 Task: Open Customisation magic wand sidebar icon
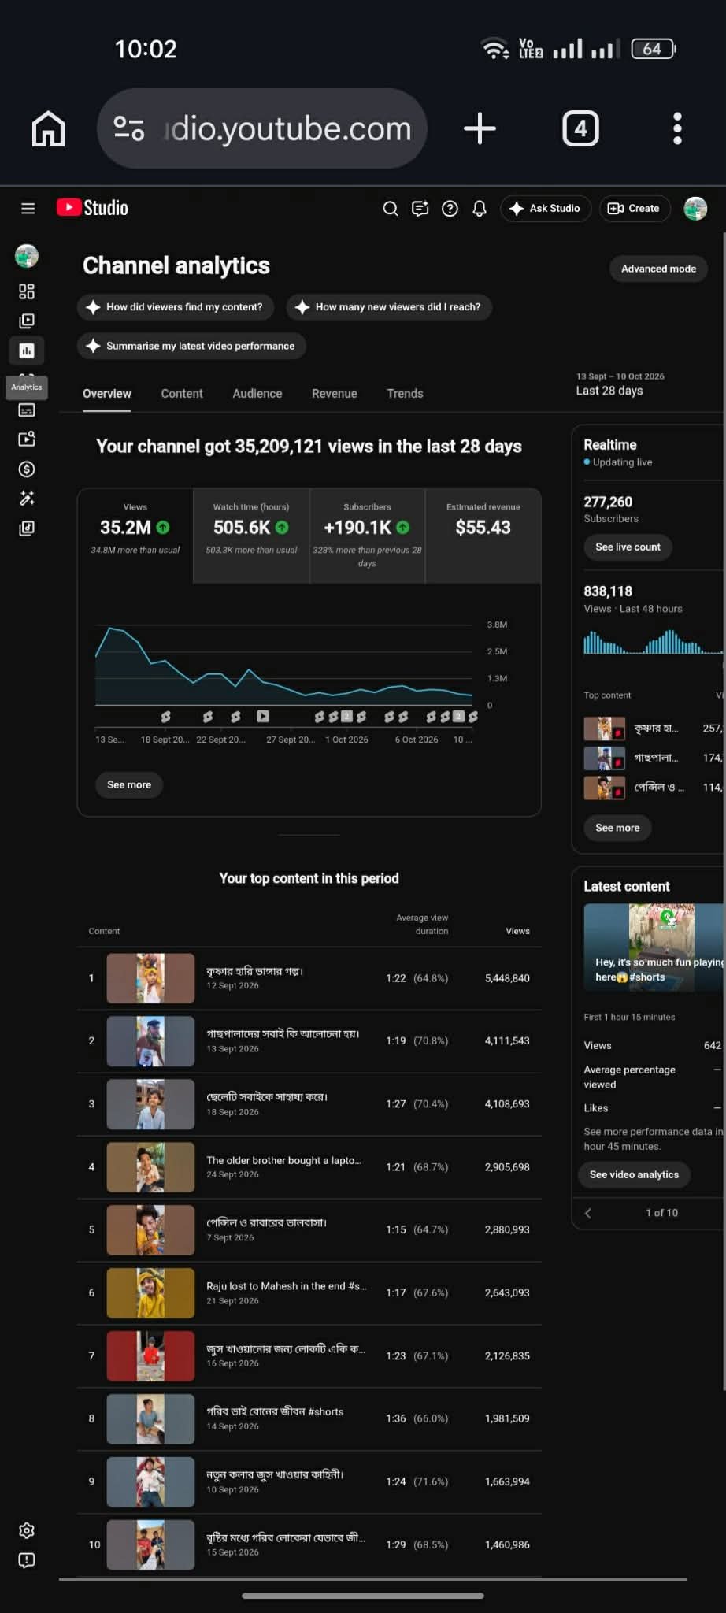pos(27,499)
